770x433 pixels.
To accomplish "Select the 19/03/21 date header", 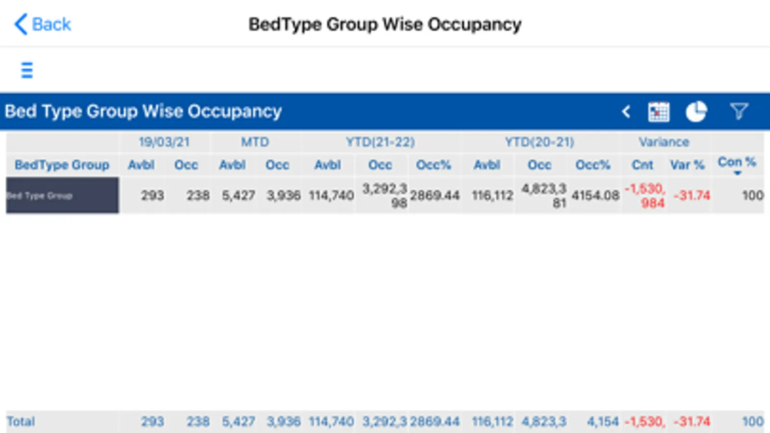I will (164, 142).
